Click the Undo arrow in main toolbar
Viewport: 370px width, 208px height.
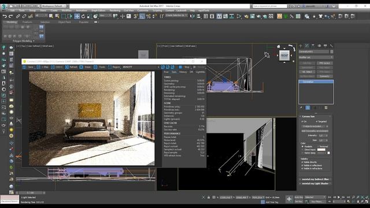[5, 16]
